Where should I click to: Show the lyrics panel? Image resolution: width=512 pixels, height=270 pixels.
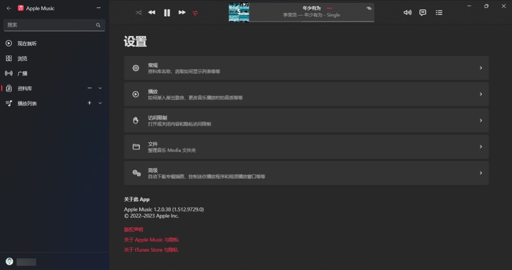pos(423,13)
